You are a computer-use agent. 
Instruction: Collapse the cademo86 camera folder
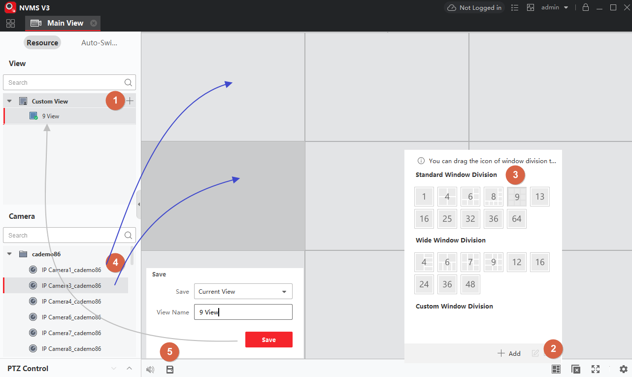pos(9,254)
